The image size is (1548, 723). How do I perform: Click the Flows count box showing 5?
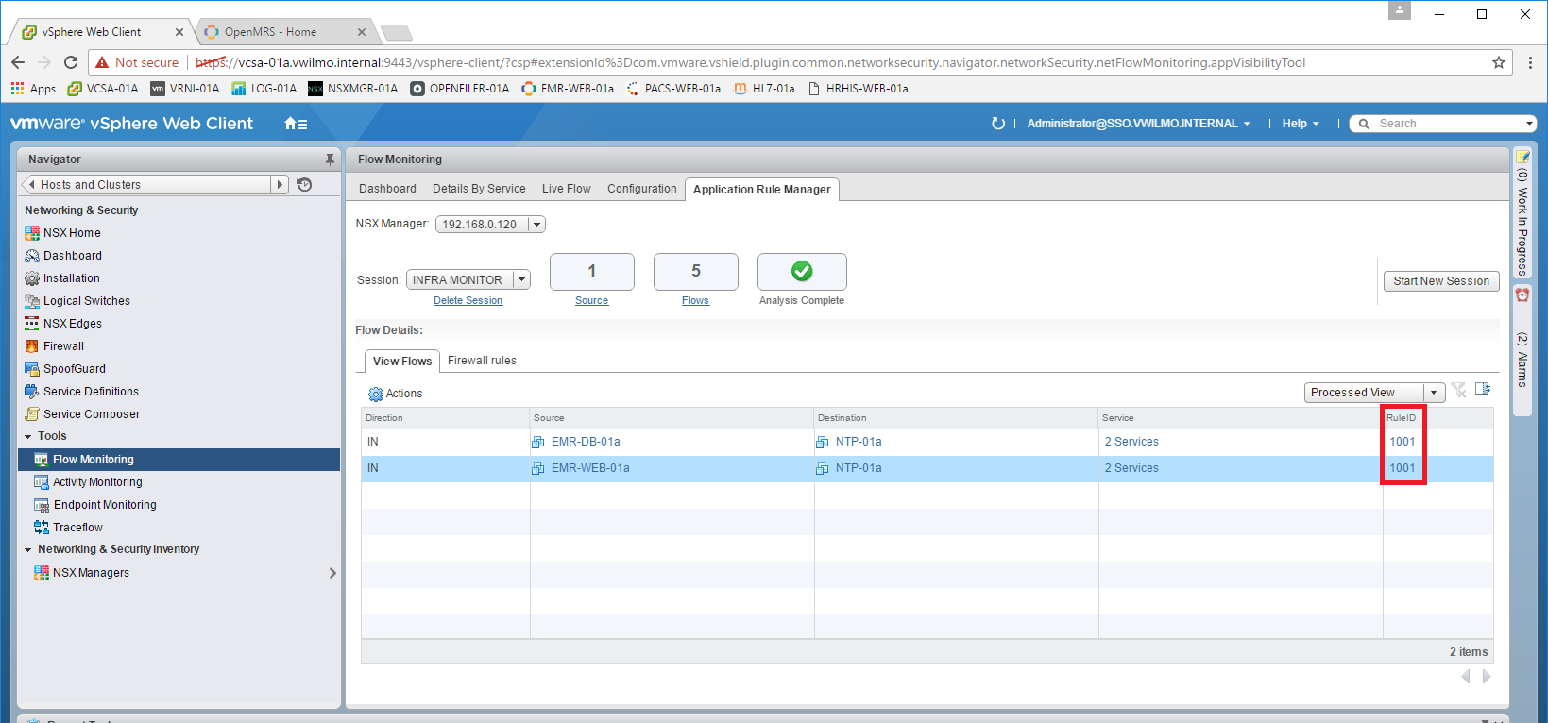click(x=696, y=272)
